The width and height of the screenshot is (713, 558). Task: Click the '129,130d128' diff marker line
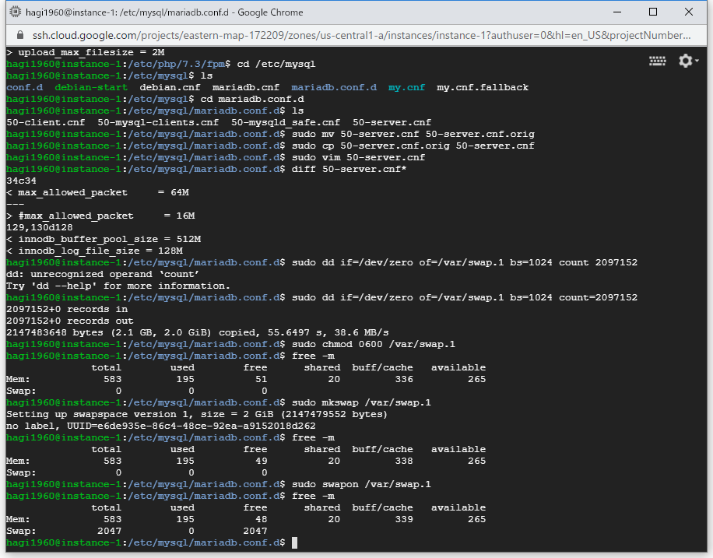click(x=40, y=227)
